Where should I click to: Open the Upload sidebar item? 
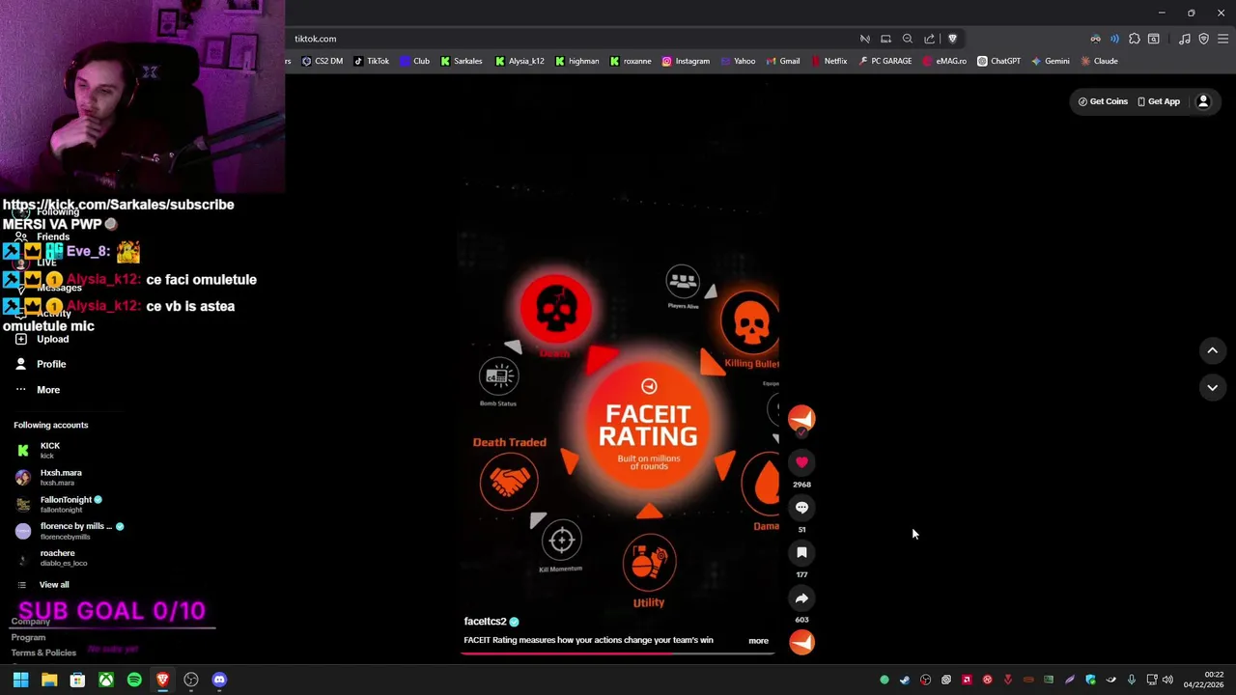42,339
